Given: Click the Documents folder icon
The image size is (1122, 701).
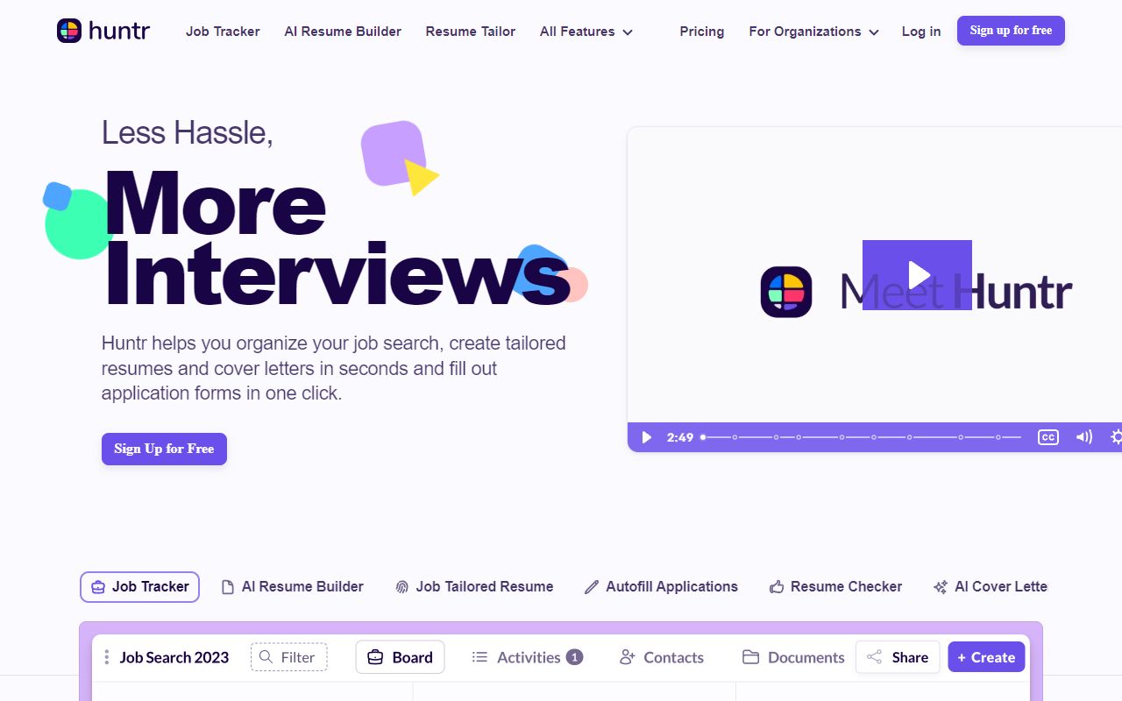Looking at the screenshot, I should tap(751, 656).
